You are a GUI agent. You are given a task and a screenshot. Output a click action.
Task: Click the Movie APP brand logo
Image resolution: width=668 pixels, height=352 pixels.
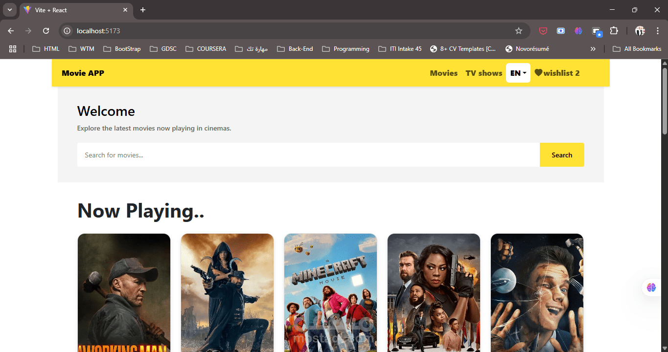coord(83,73)
